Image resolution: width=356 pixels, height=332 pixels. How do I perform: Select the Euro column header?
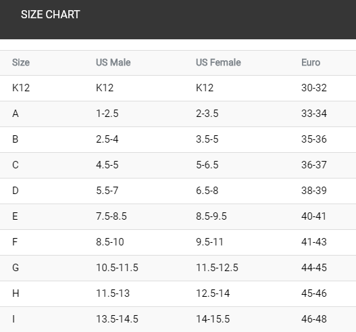coord(311,62)
